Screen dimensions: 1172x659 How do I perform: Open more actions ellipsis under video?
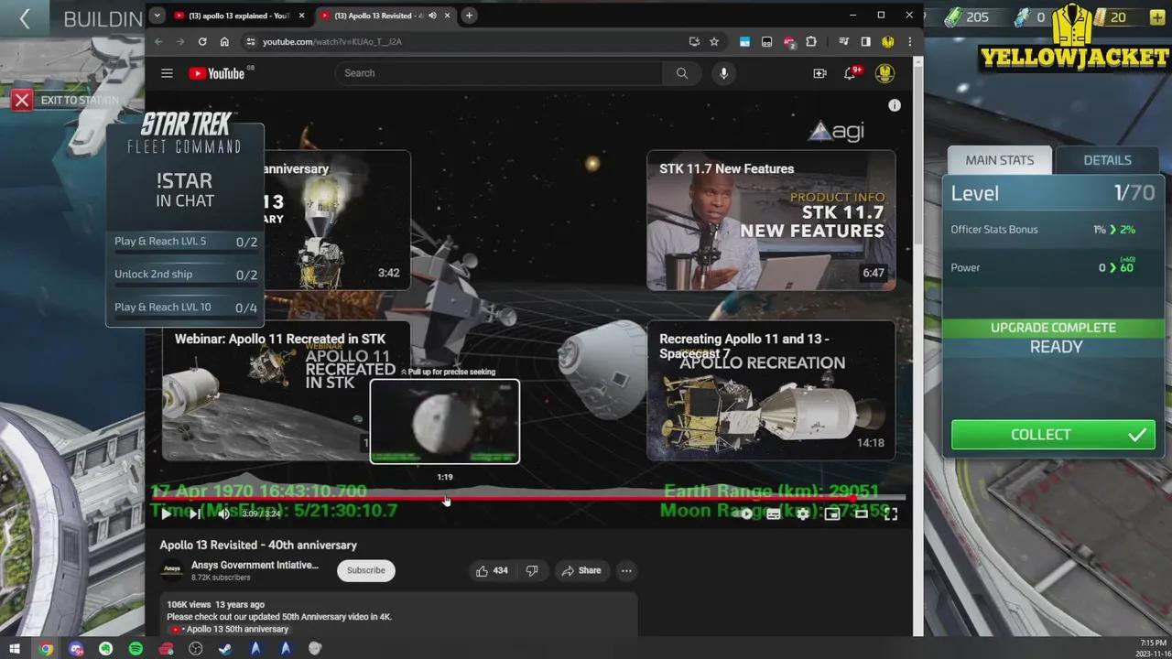[x=626, y=570]
